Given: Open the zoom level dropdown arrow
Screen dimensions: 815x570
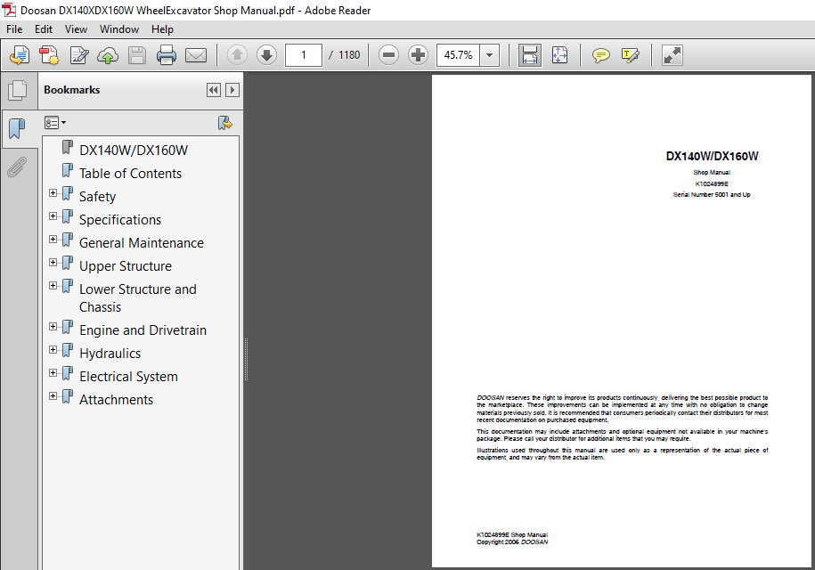Looking at the screenshot, I should (x=490, y=55).
